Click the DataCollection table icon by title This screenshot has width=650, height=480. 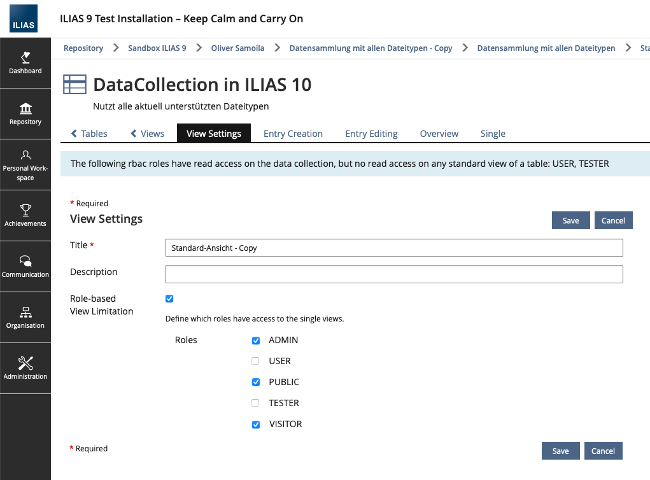74,85
